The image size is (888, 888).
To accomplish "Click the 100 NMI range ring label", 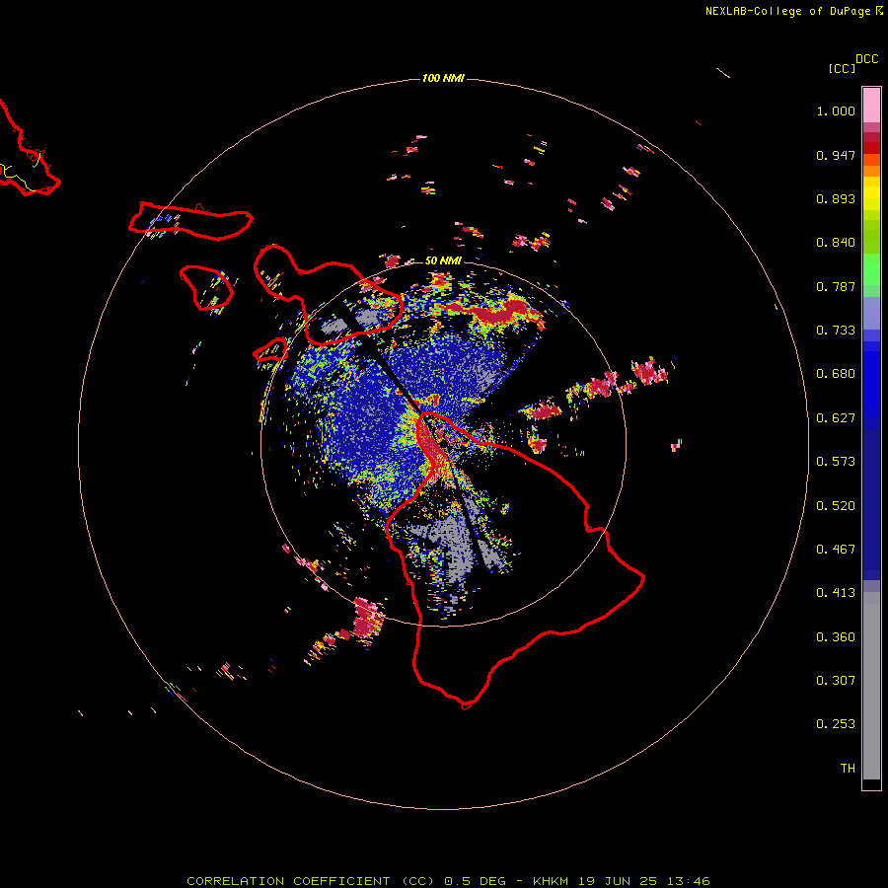I will point(443,78).
